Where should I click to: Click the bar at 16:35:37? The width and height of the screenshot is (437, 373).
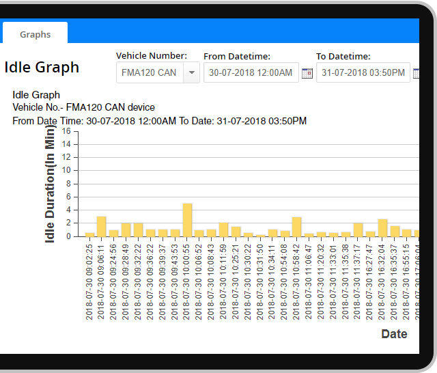395,231
